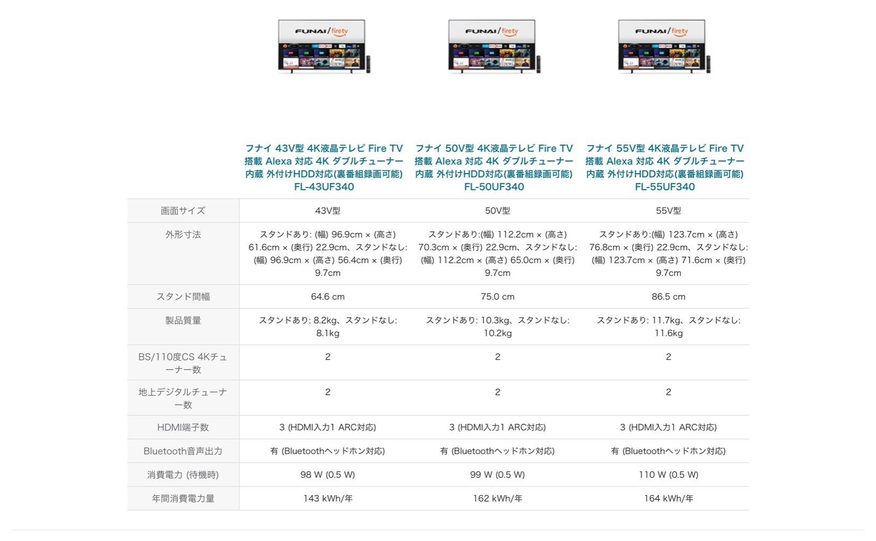Click the 123.7cm width dimensions cell
The height and width of the screenshot is (541, 876).
668,253
